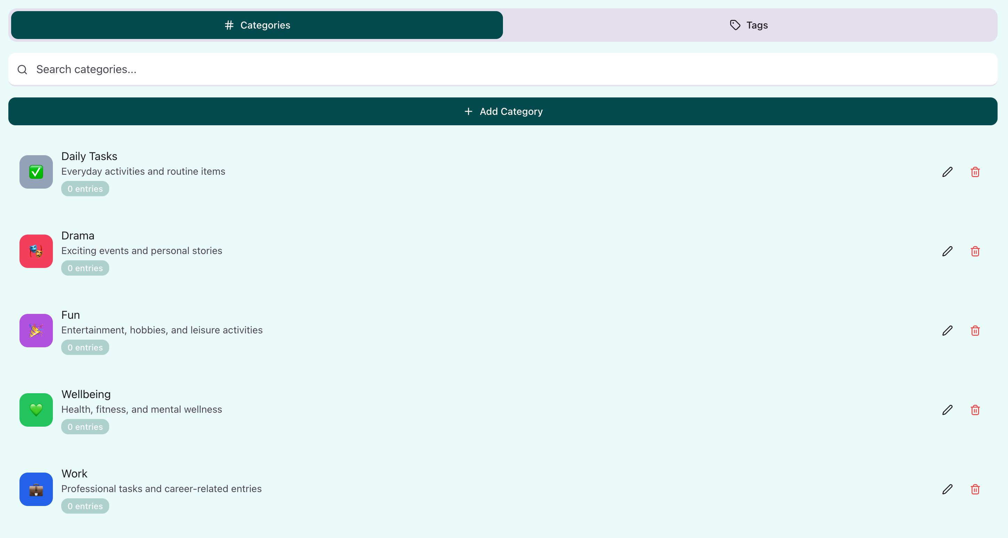Click the green heart Wellbeing icon
Viewport: 1008px width, 538px height.
pos(36,410)
